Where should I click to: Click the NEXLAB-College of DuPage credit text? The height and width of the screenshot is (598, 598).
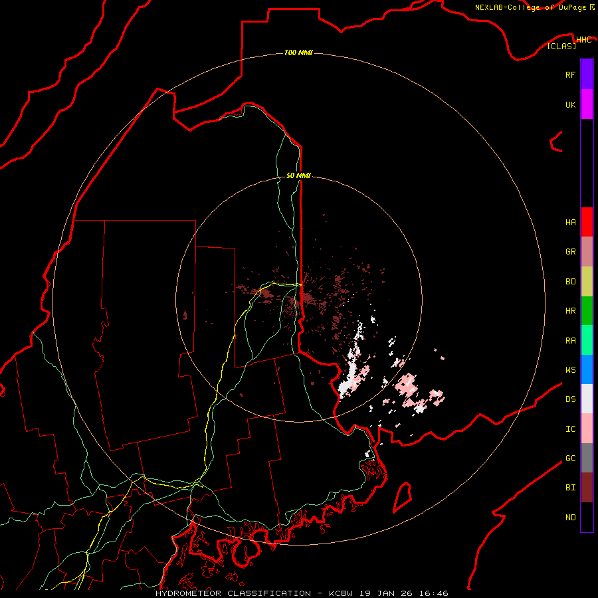[x=530, y=7]
